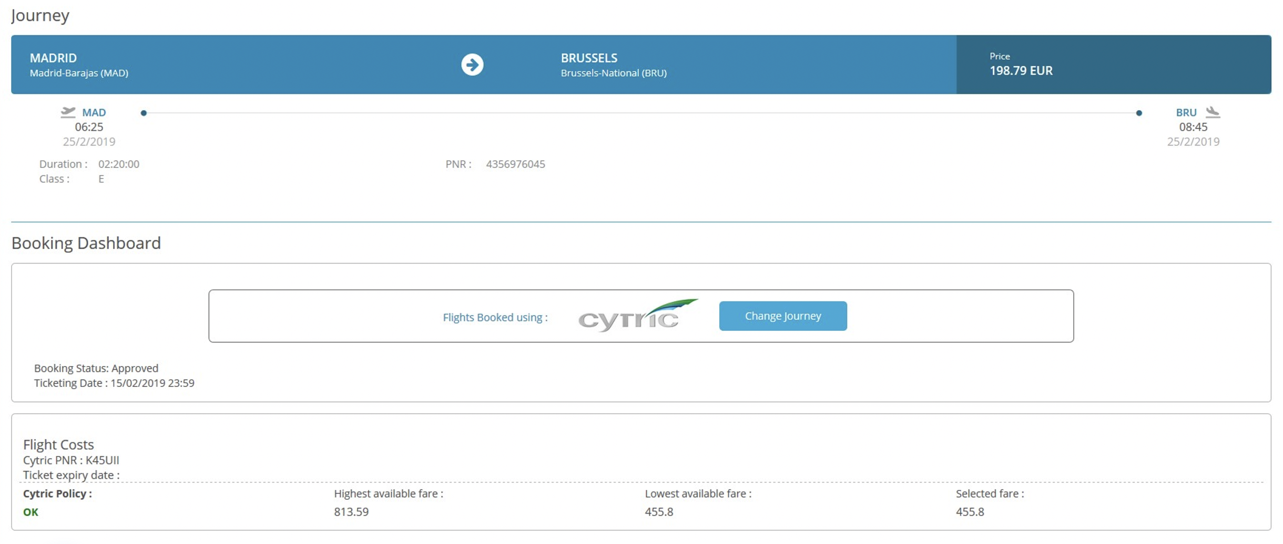Click the departure plane icon near MAD

click(68, 112)
